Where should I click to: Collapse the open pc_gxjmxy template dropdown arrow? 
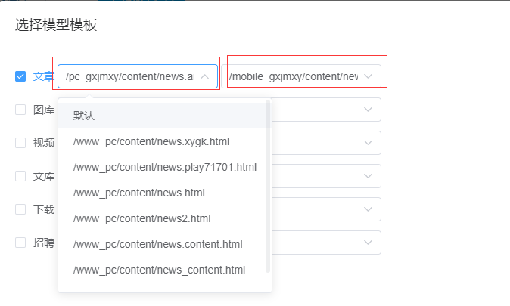205,76
